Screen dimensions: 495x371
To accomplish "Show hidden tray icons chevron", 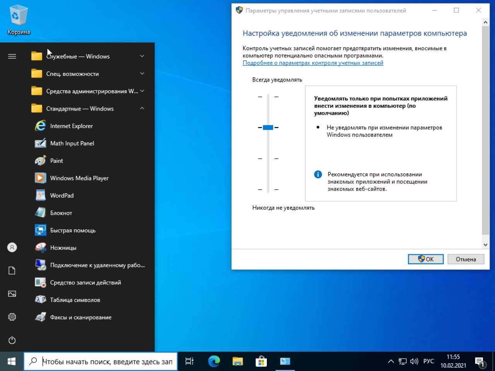I will click(x=391, y=361).
